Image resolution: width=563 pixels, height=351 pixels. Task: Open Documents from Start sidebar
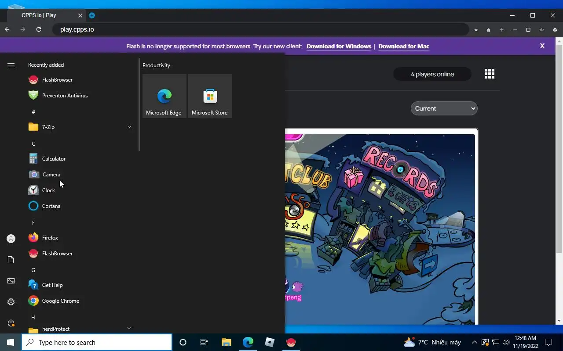[11, 260]
